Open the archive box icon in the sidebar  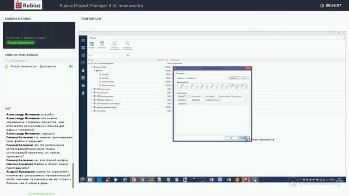click(x=83, y=85)
